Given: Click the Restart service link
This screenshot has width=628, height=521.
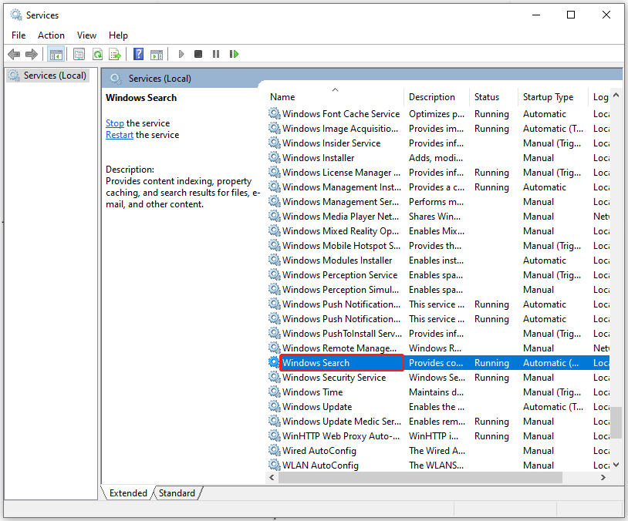Looking at the screenshot, I should point(120,134).
